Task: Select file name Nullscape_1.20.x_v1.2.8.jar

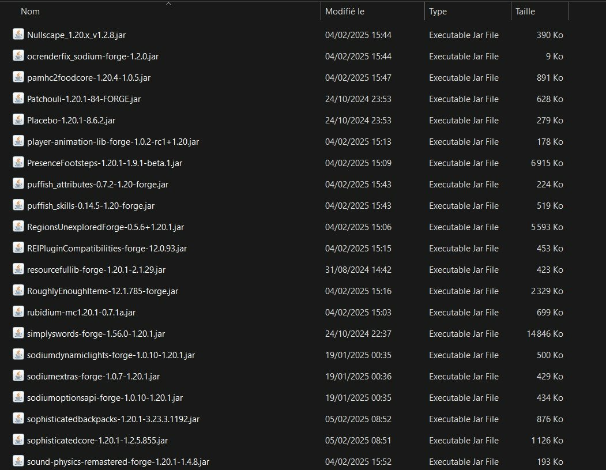Action: pos(76,35)
